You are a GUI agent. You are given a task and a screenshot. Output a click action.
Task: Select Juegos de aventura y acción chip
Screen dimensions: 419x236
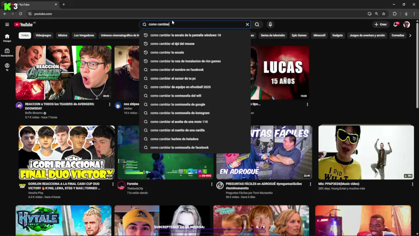coord(367,35)
